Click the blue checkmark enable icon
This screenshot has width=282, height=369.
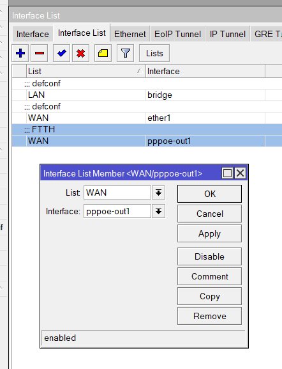point(61,53)
